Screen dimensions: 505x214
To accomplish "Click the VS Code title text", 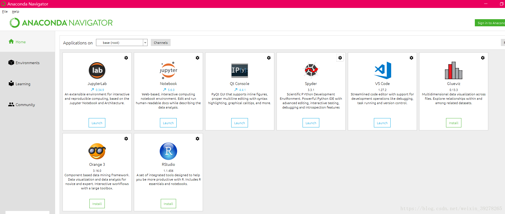I will point(382,84).
